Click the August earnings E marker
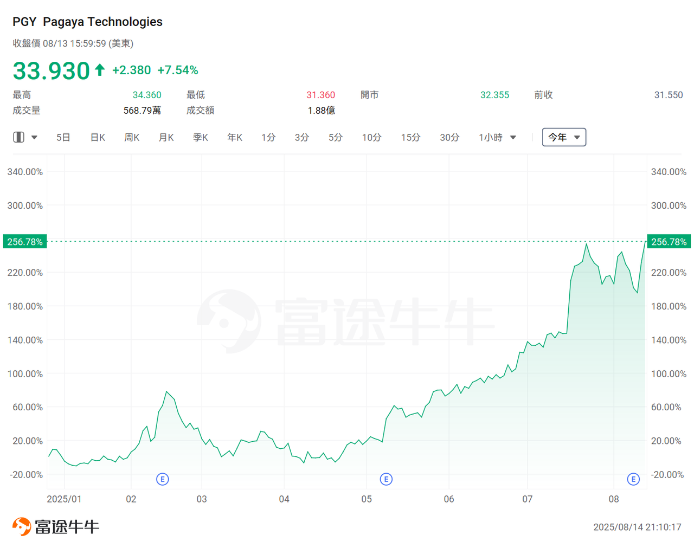Screen dimensions: 694x548 pyautogui.click(x=632, y=479)
